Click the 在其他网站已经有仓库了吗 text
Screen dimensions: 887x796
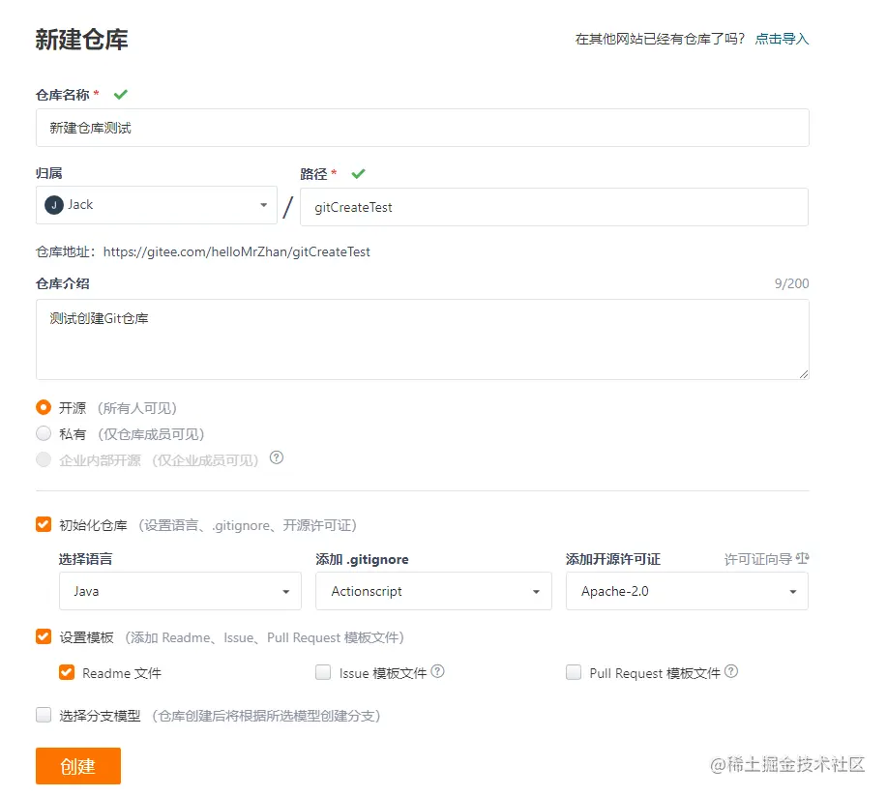click(x=660, y=39)
